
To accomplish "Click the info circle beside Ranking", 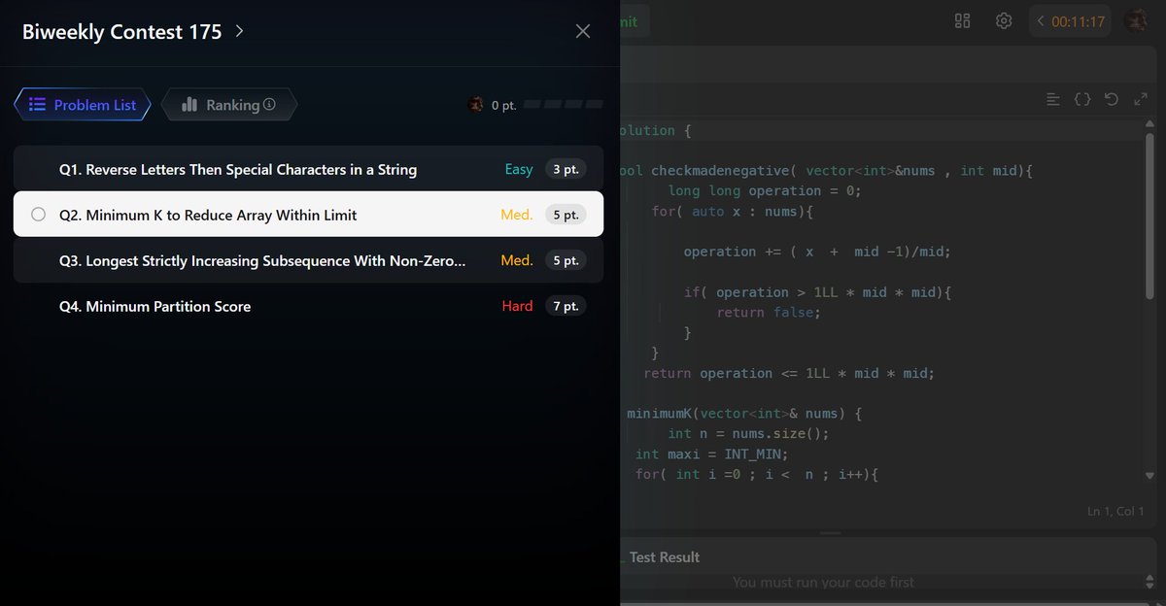I will [270, 105].
